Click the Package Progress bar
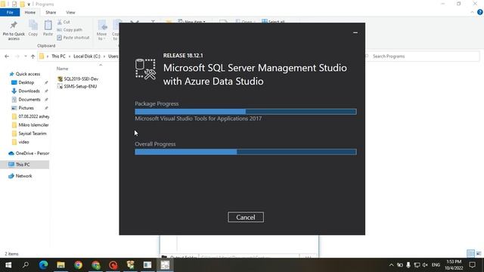This screenshot has width=484, height=272. [x=246, y=112]
